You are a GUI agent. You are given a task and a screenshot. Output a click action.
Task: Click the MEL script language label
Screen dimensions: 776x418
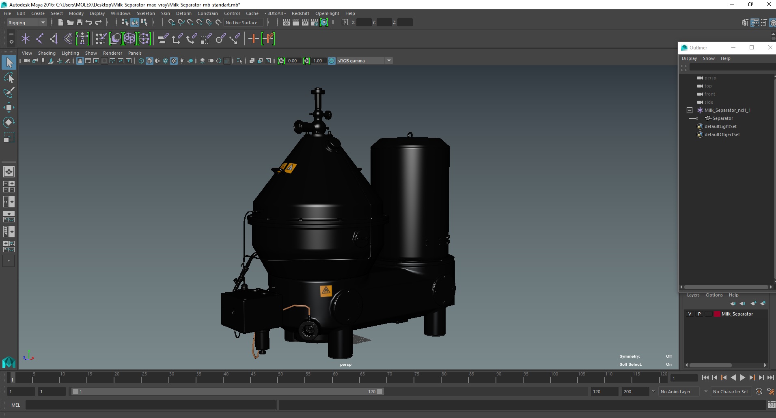15,405
